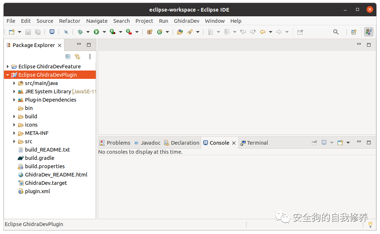Image resolution: width=380 pixels, height=234 pixels.
Task: Click the Display Selected Console icon
Action: click(324, 143)
